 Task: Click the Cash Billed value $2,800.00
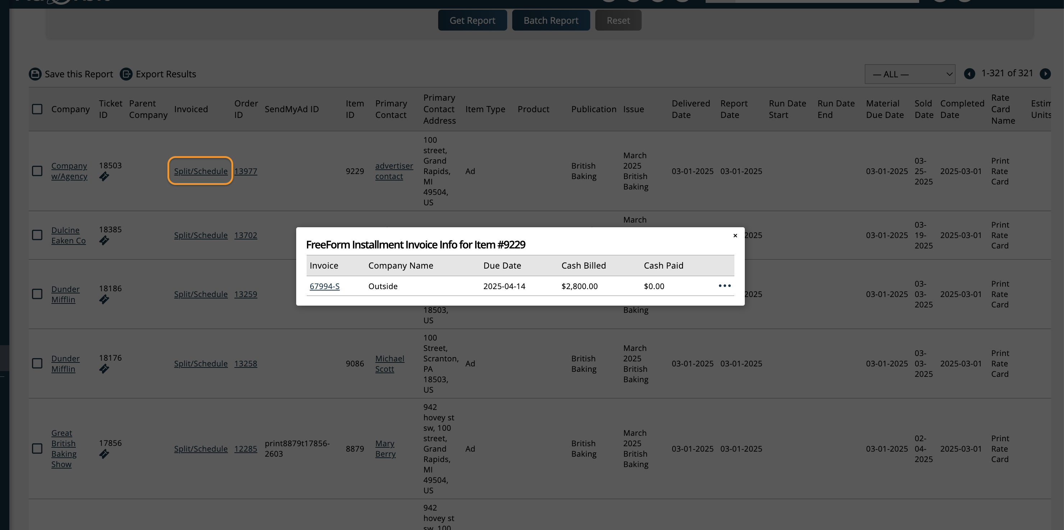pyautogui.click(x=579, y=286)
